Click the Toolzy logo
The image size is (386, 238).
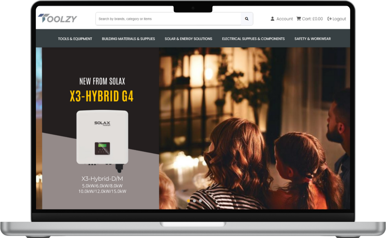pos(57,18)
